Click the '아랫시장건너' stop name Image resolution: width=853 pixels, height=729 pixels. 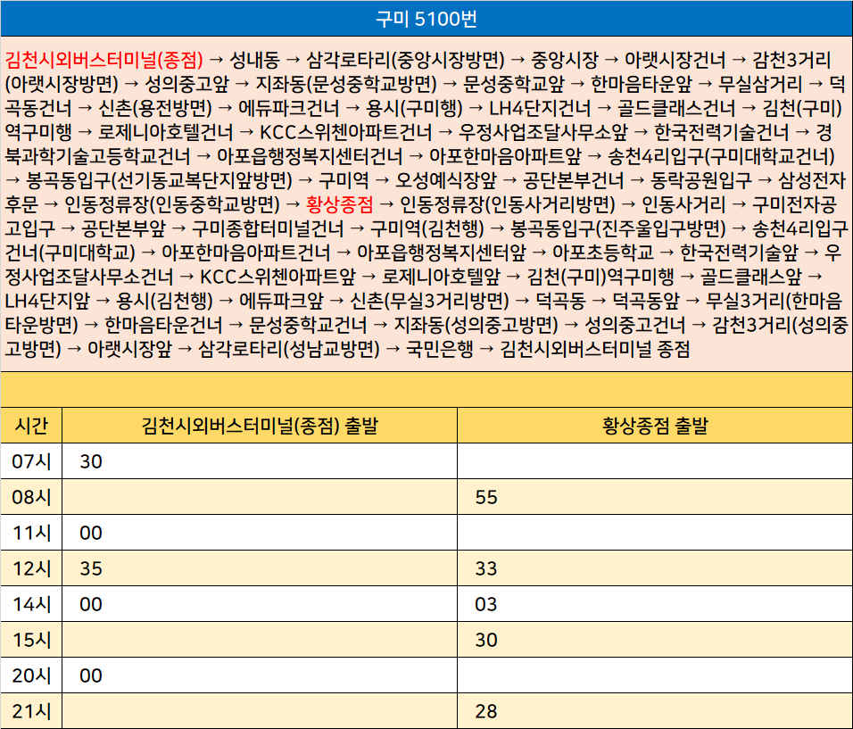675,60
